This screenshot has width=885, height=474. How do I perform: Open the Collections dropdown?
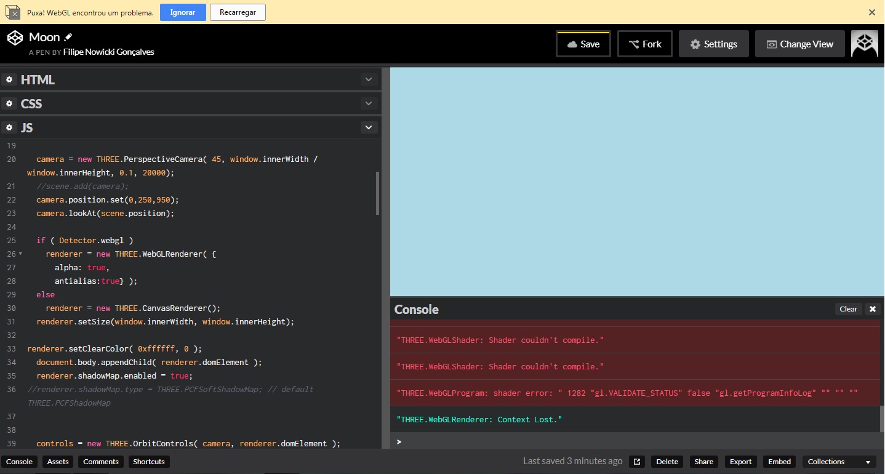(x=839, y=462)
